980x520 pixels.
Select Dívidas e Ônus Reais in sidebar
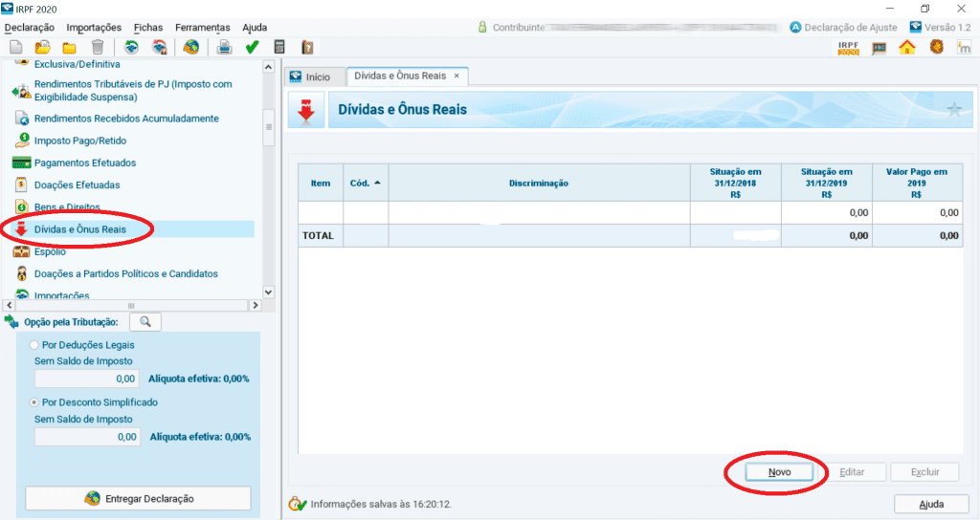80,229
